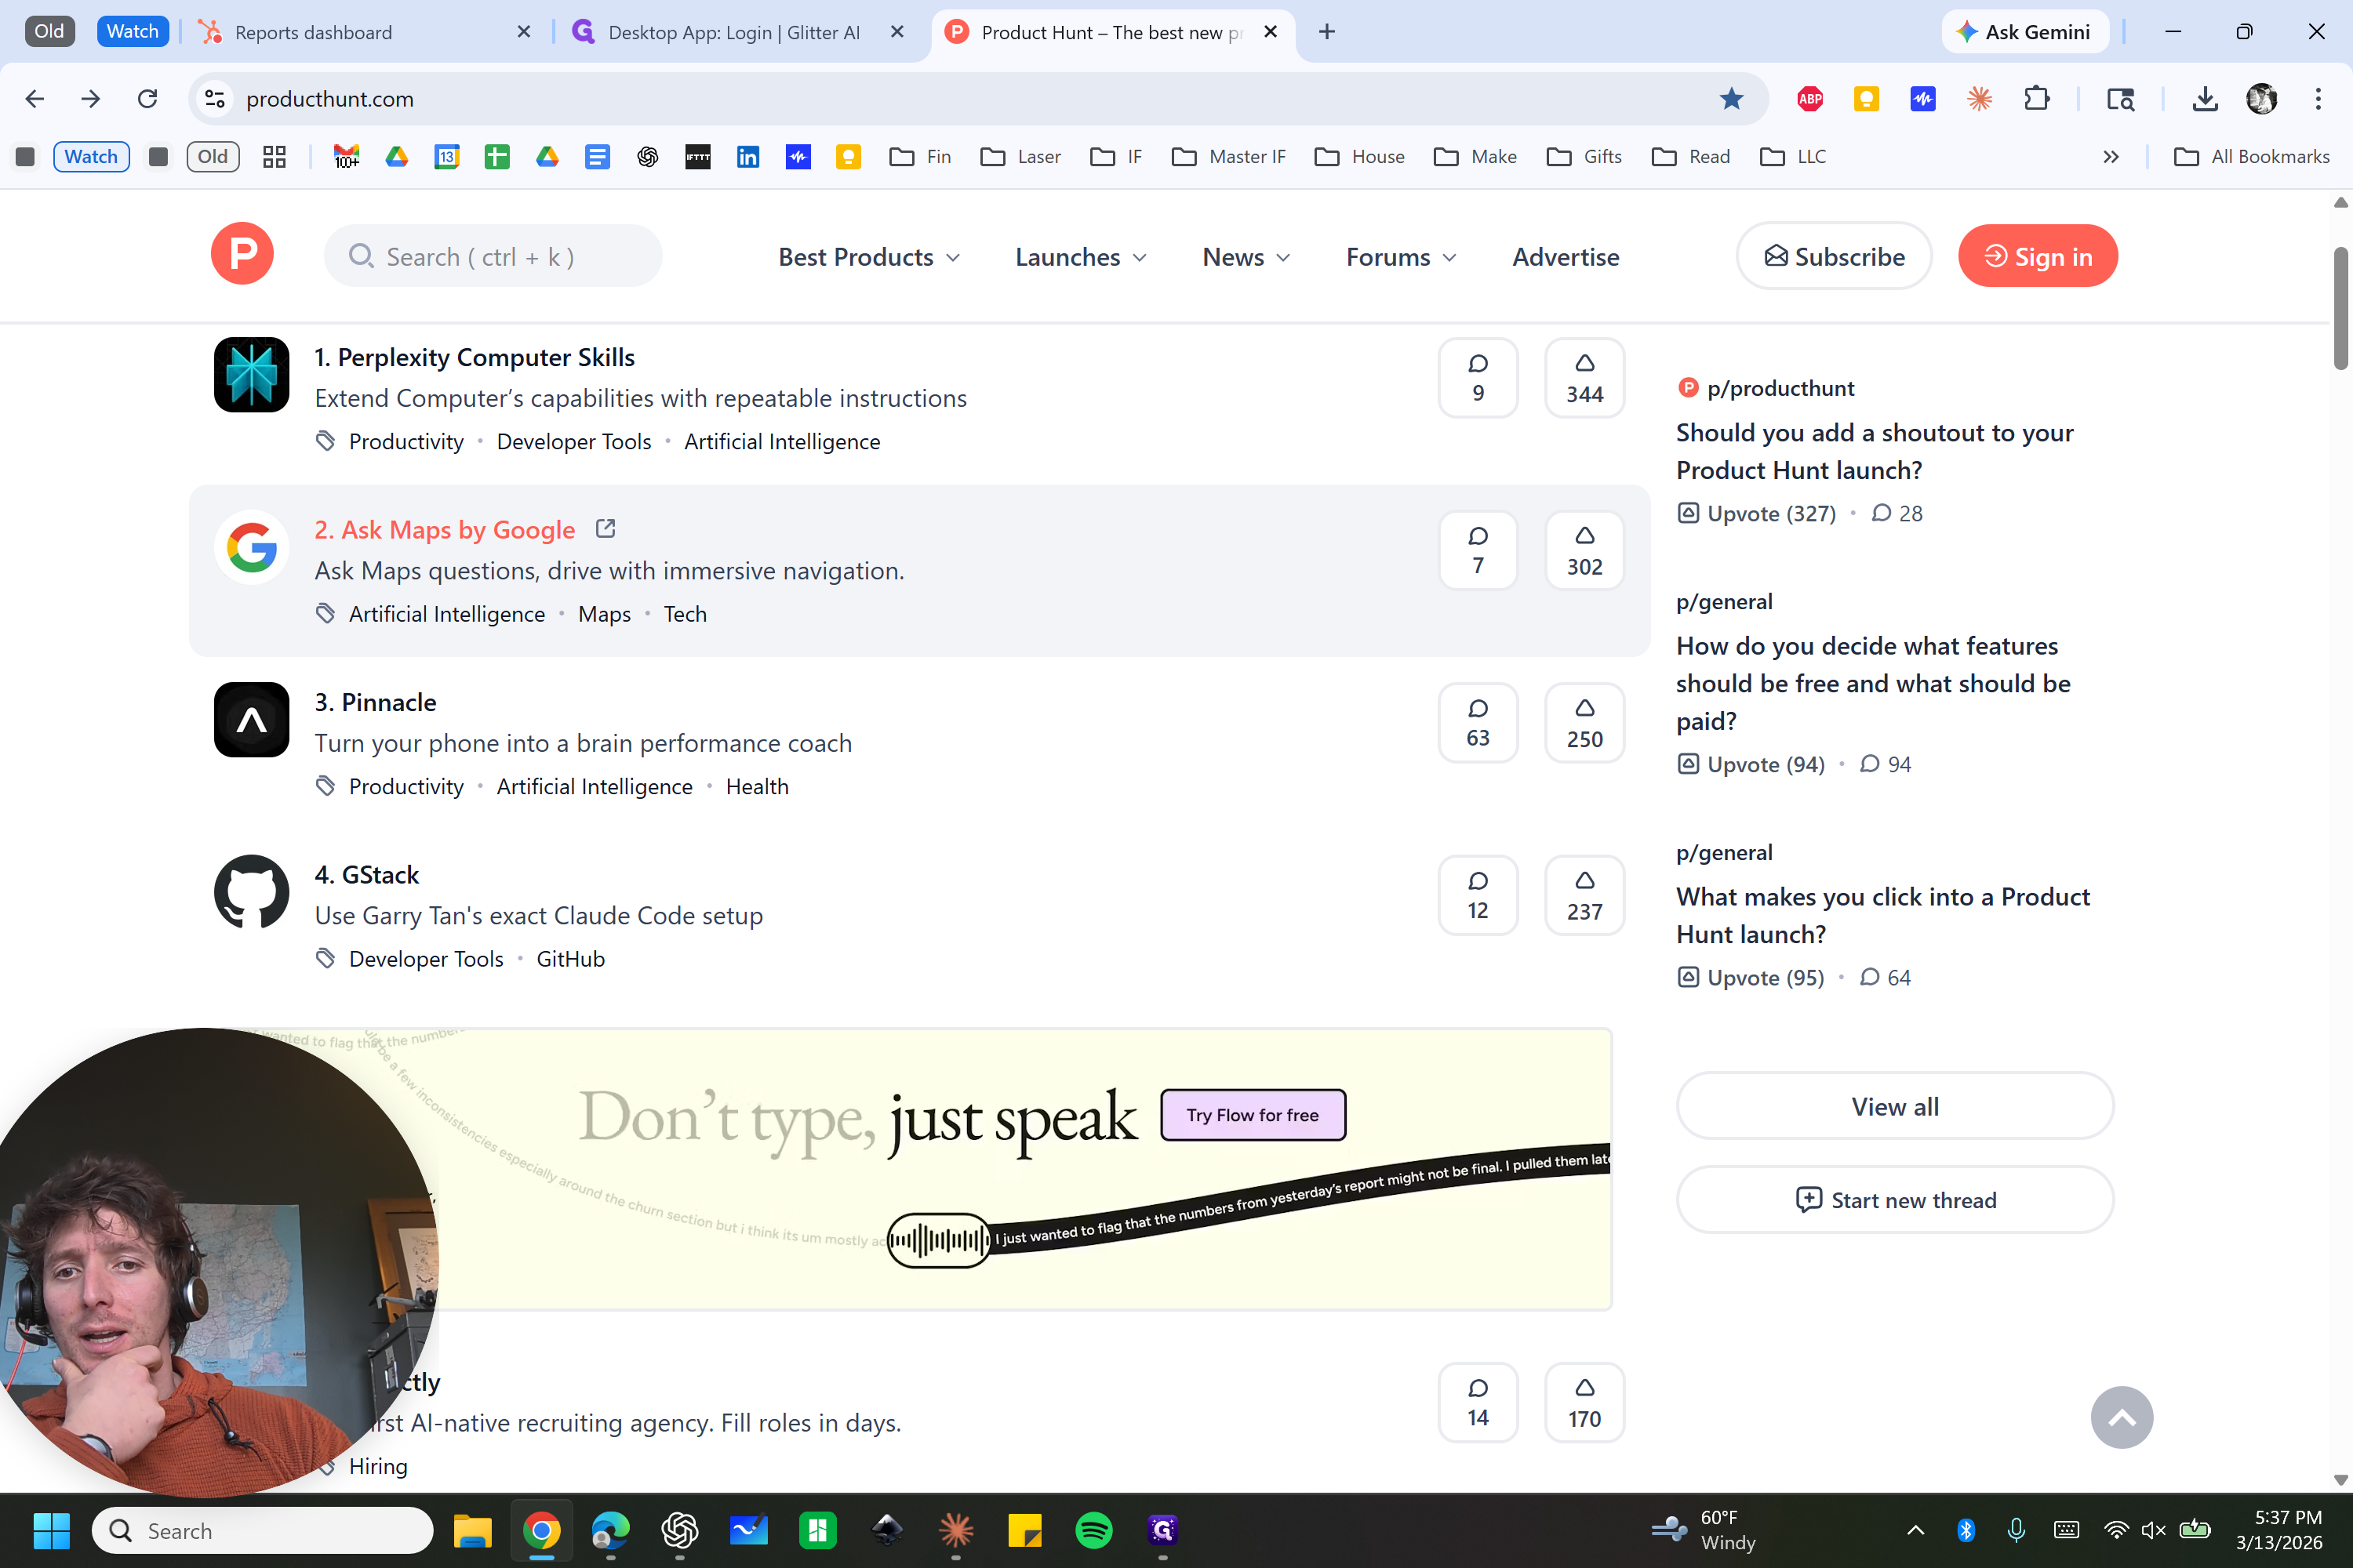This screenshot has width=2353, height=1568.
Task: Upvote the shoutout forum thread
Action: click(1757, 513)
